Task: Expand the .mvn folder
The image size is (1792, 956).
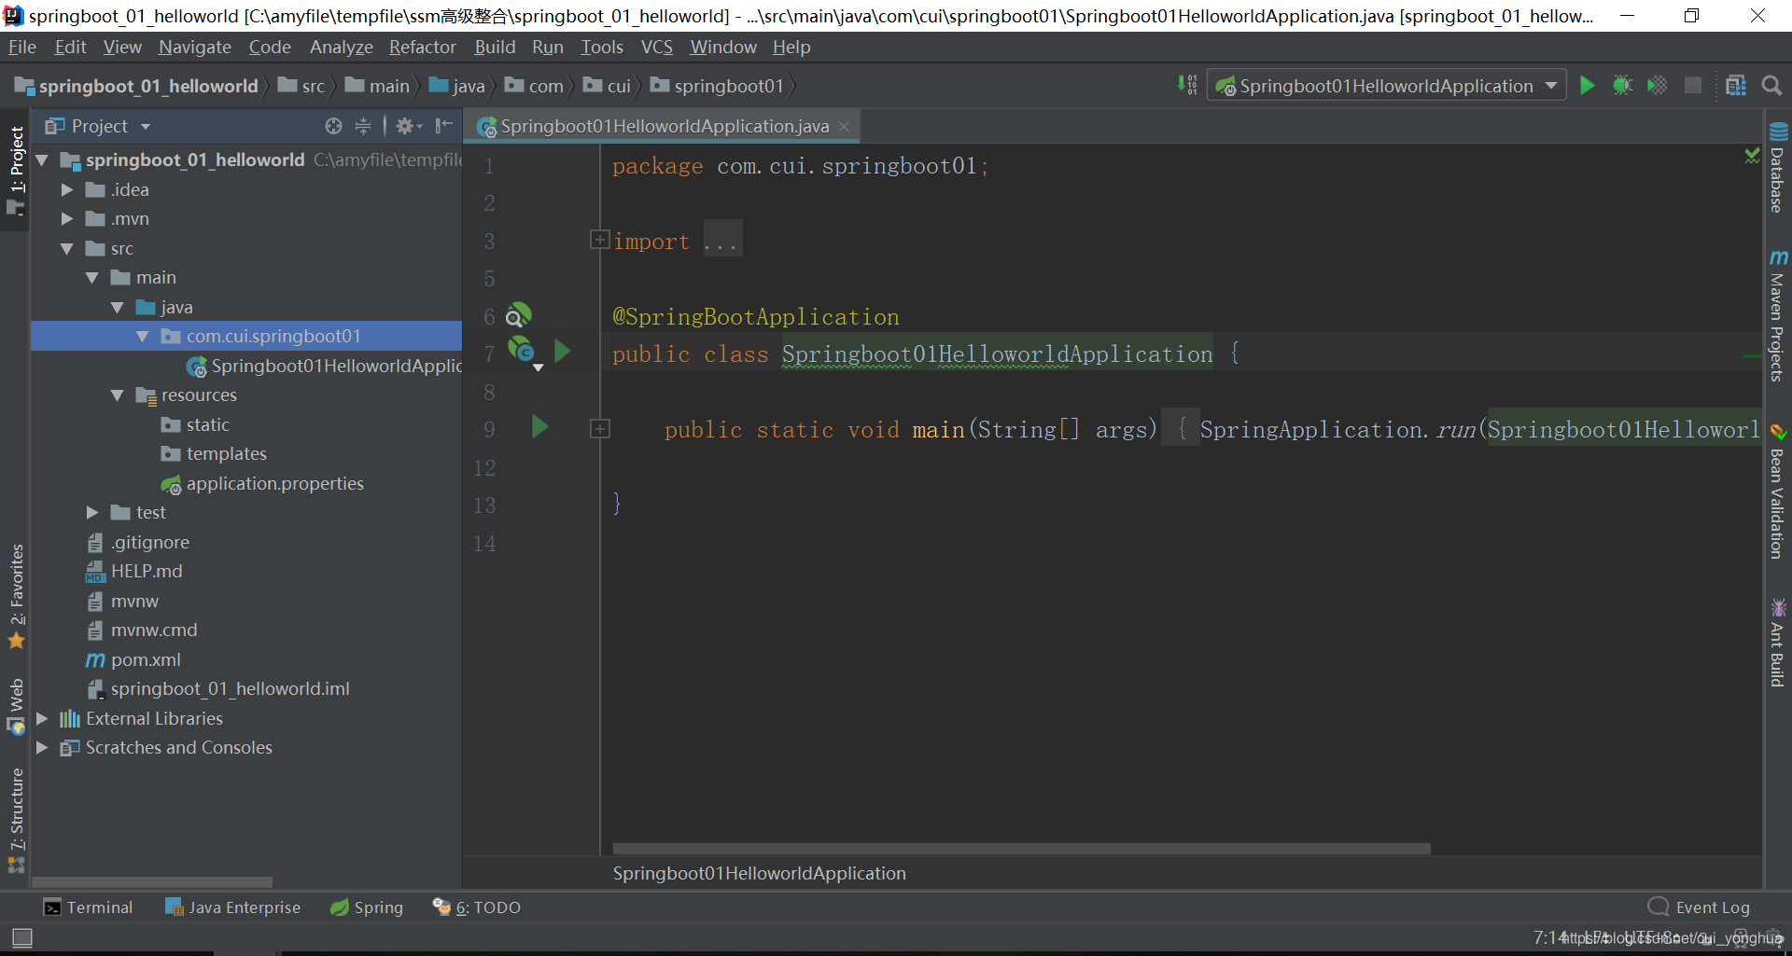Action: click(x=67, y=219)
